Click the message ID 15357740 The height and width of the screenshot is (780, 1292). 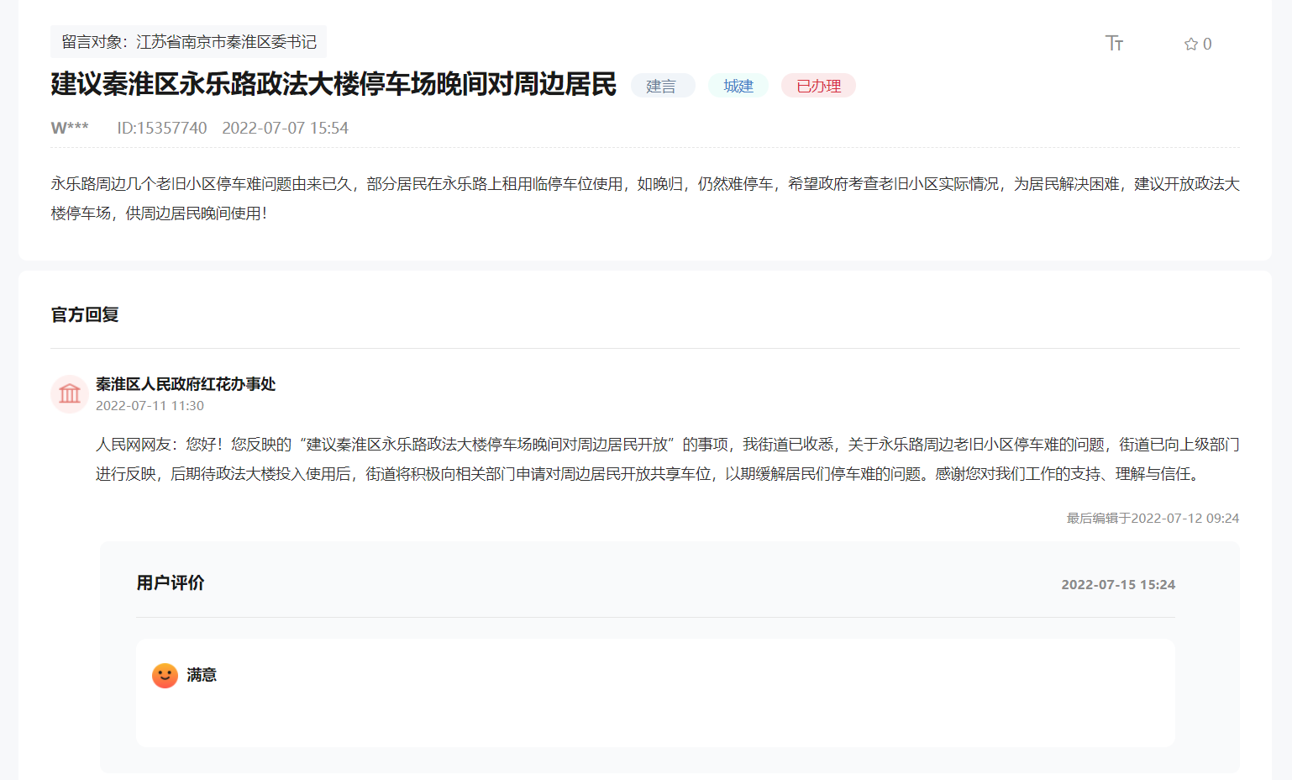point(161,128)
